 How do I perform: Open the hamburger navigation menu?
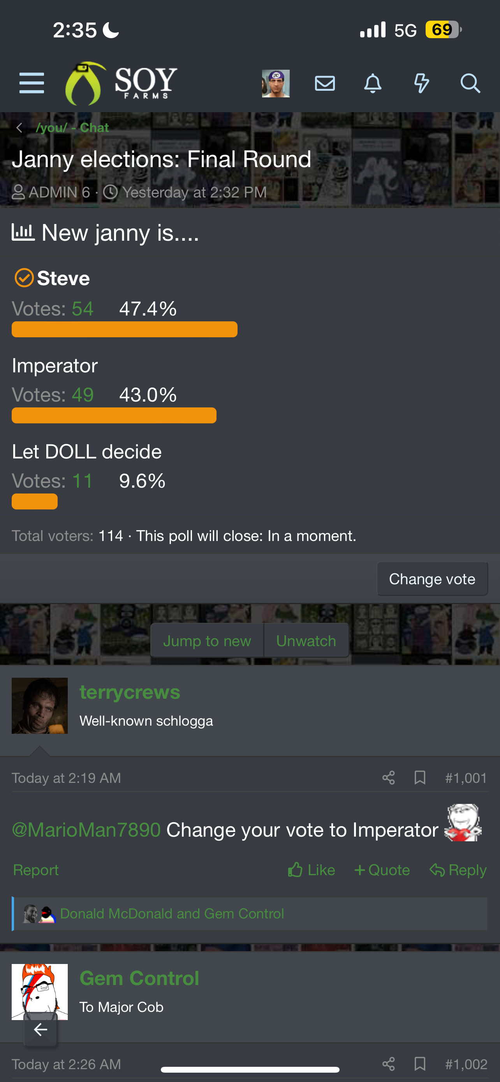point(32,83)
